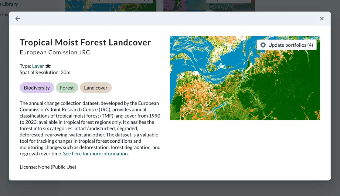Click the Tropical Moist Forest Landcover title

85,42
